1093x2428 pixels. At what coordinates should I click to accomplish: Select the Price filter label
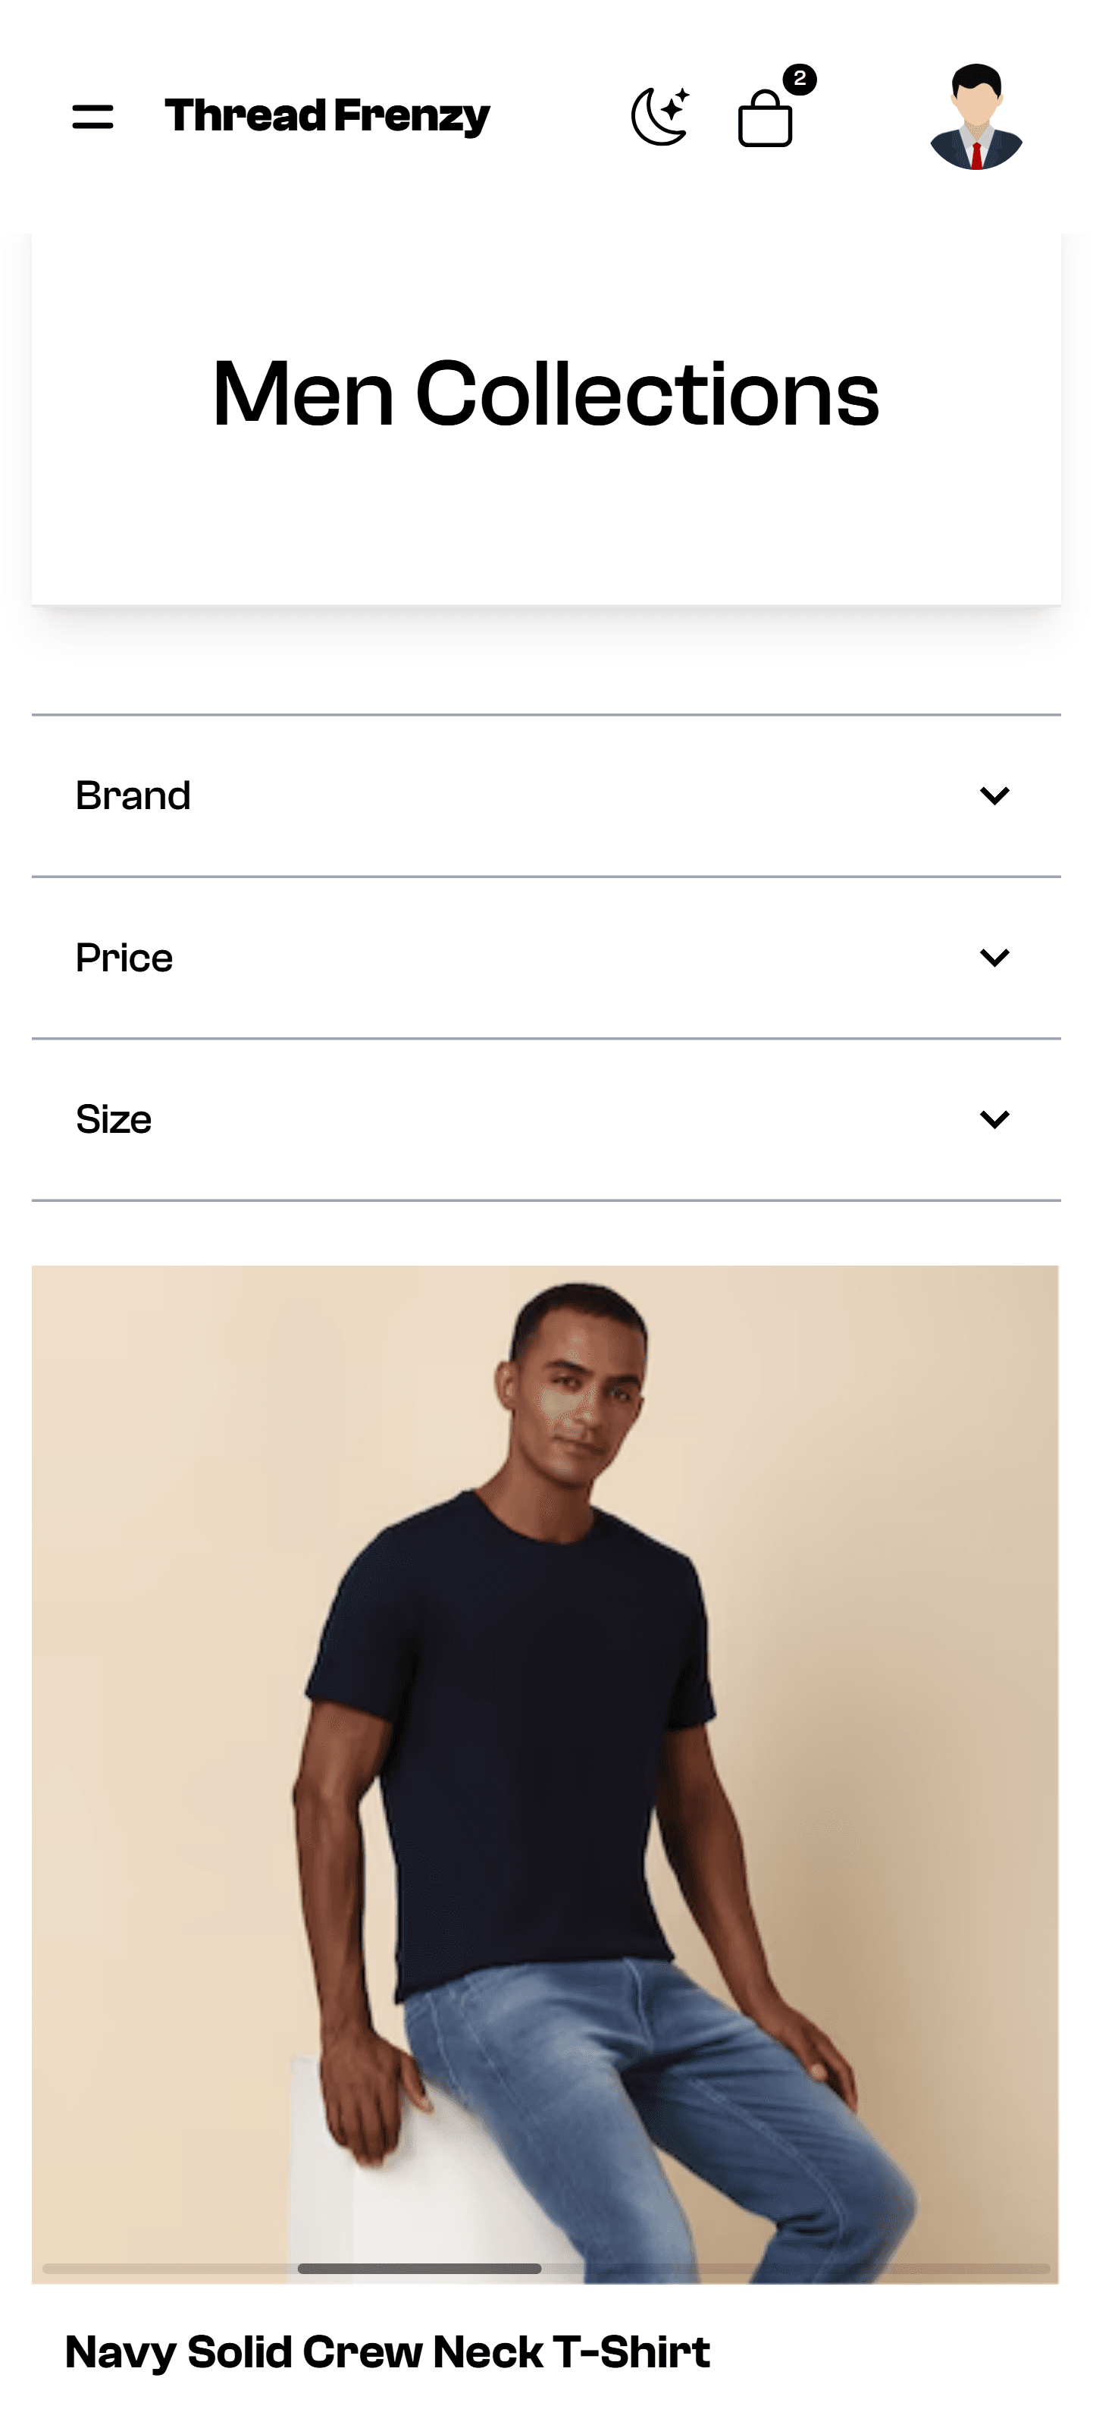tap(124, 958)
